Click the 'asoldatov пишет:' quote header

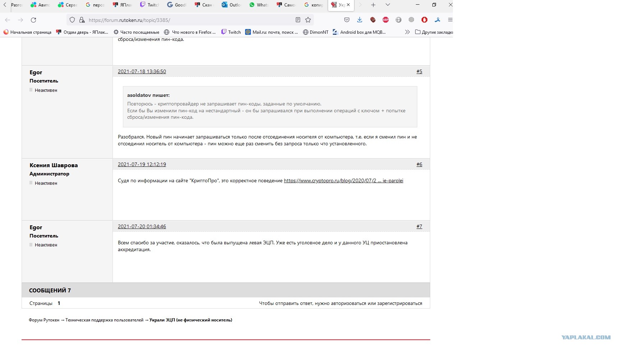(148, 95)
